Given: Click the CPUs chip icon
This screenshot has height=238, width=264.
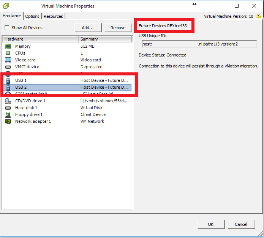Looking at the screenshot, I should point(8,53).
